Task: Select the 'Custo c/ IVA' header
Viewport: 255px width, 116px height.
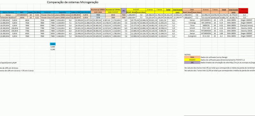Action: click(76, 12)
